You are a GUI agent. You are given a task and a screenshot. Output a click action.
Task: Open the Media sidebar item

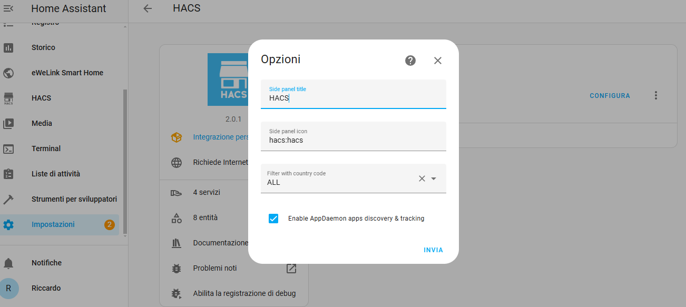click(x=42, y=123)
